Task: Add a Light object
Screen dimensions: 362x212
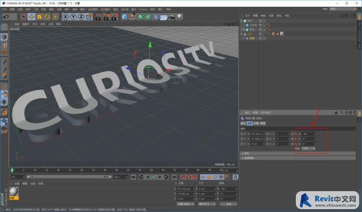Action: (x=179, y=16)
